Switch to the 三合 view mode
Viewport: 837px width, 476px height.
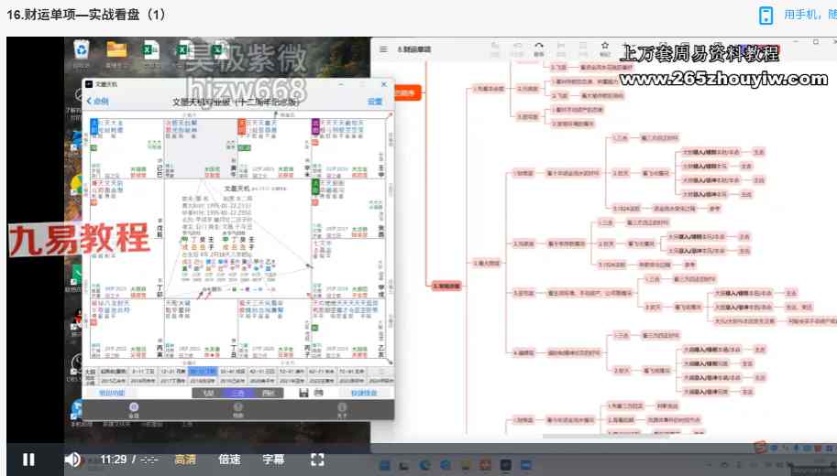(237, 393)
